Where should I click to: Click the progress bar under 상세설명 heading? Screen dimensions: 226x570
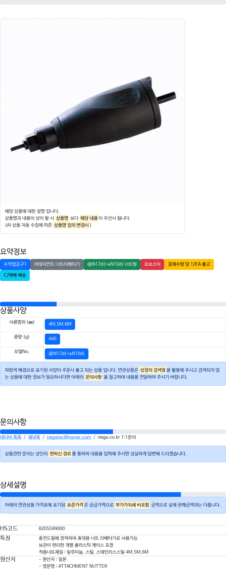tap(113, 494)
